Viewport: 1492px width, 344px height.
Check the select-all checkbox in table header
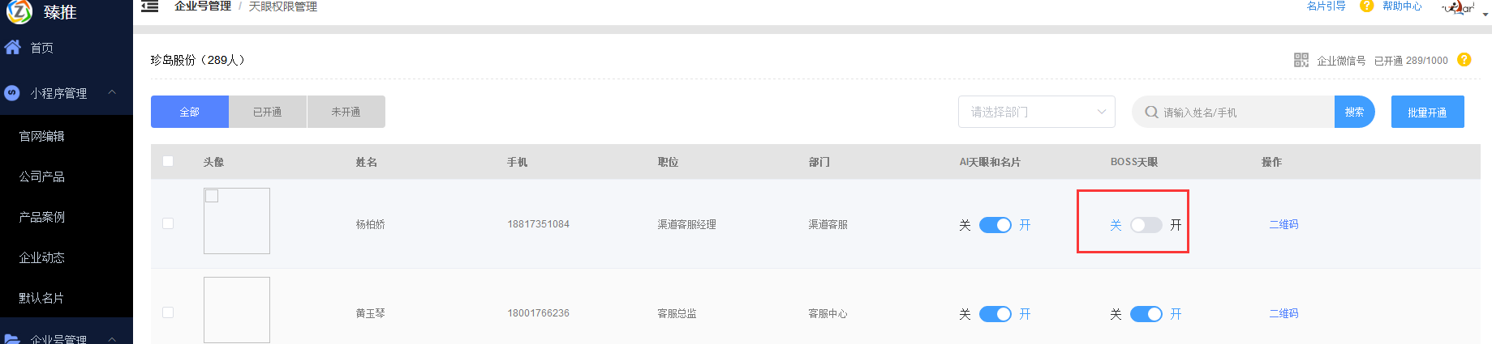click(x=168, y=161)
